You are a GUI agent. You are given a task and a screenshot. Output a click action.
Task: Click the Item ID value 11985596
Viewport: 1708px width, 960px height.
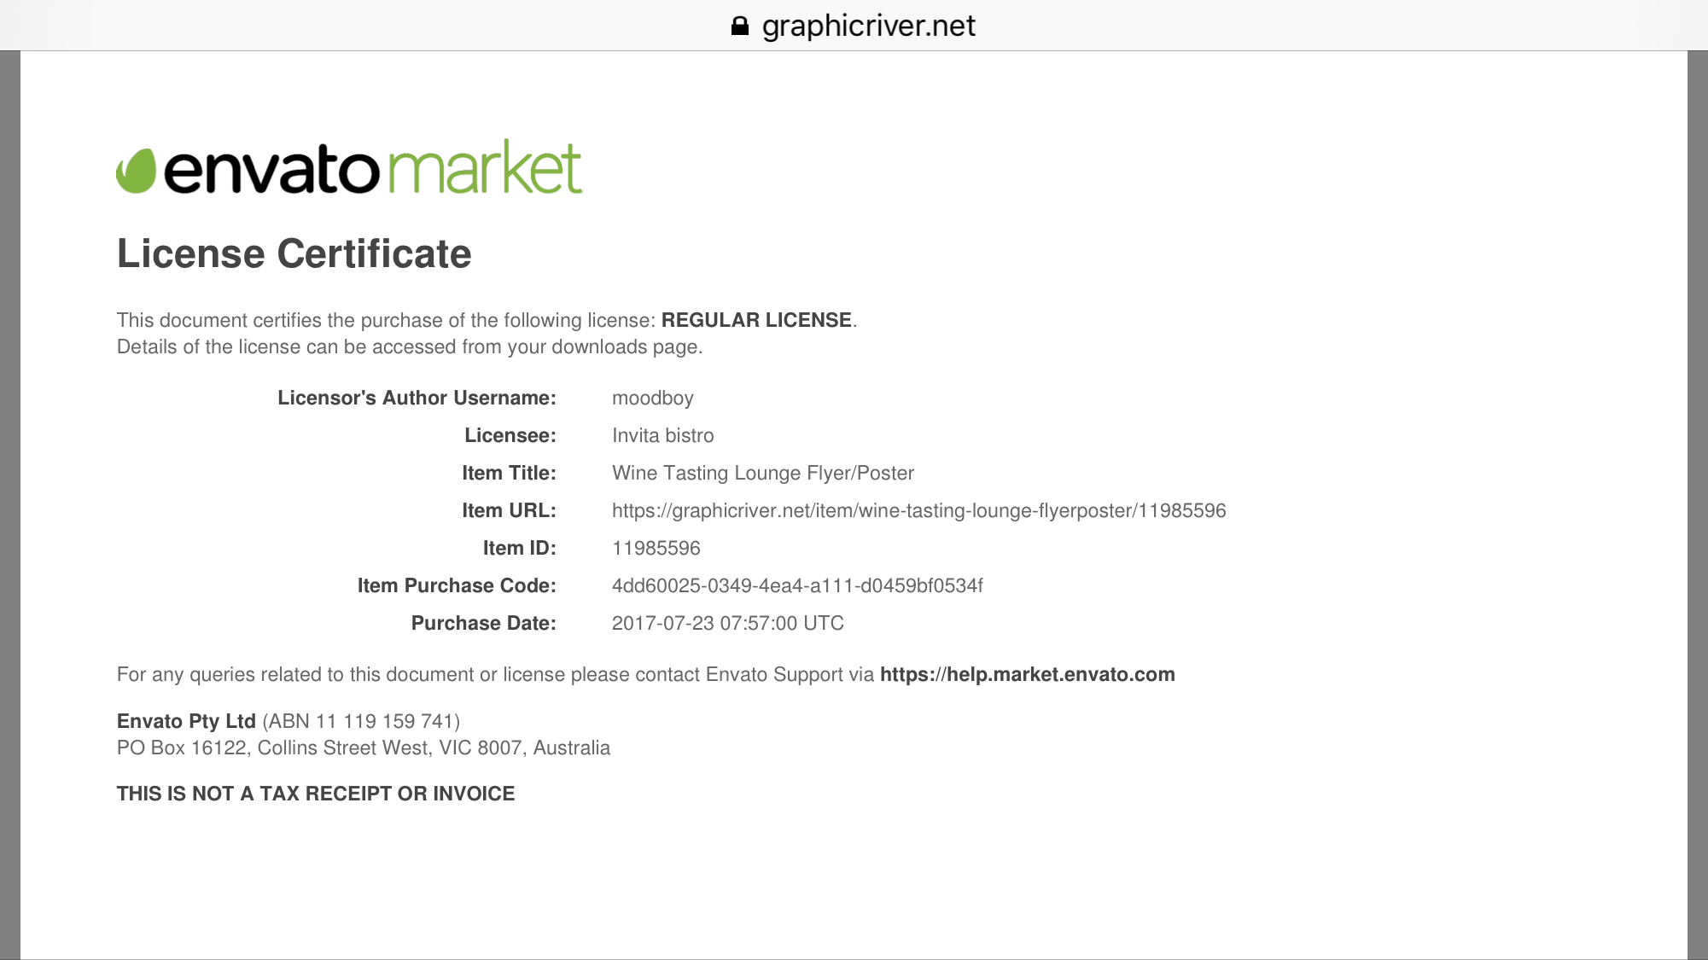point(656,548)
